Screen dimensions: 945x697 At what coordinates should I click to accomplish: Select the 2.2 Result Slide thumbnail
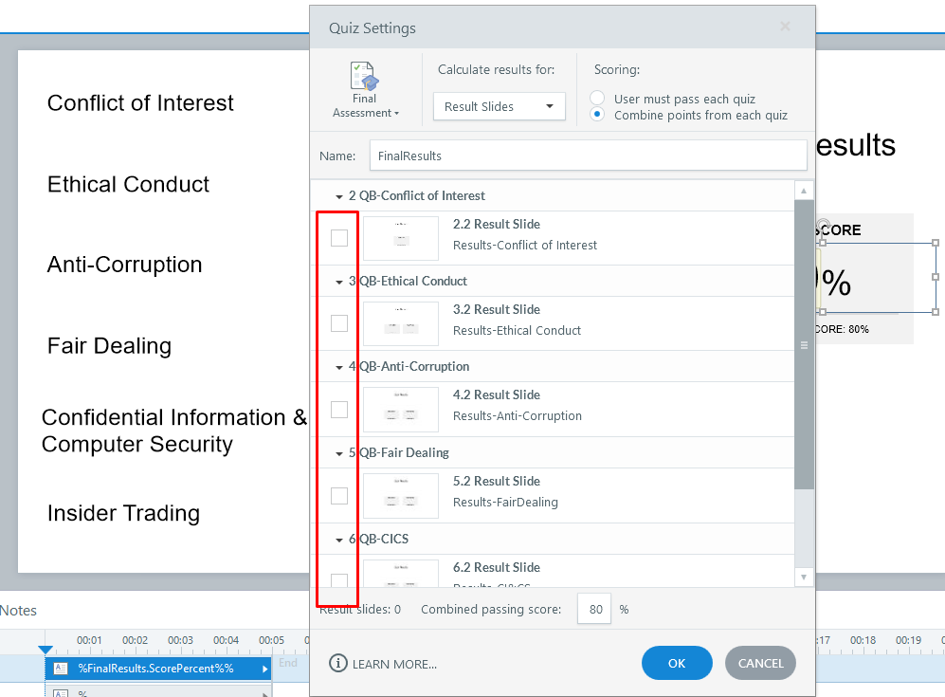401,239
